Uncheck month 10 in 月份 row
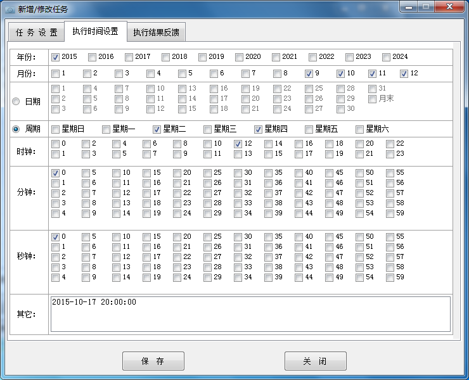469x380 pixels. click(x=340, y=73)
